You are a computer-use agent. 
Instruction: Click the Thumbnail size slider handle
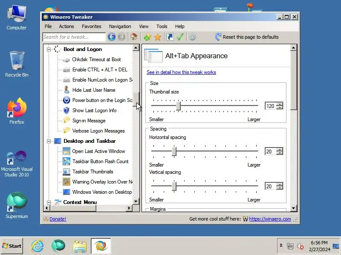click(179, 106)
